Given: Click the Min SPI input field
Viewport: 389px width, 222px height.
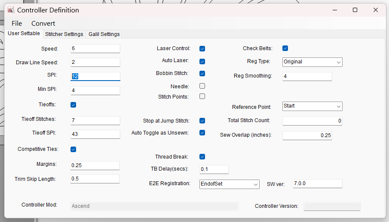Looking at the screenshot, I should click(95, 90).
